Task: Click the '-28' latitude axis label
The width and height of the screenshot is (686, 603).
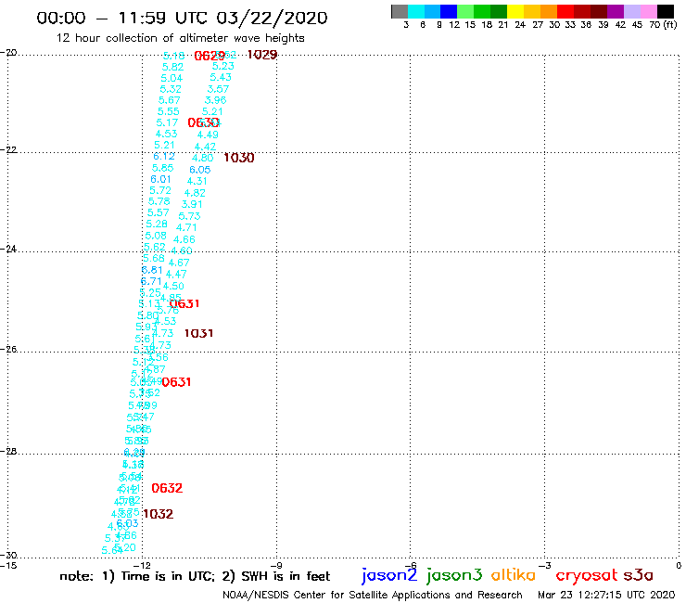Action: pos(8,451)
